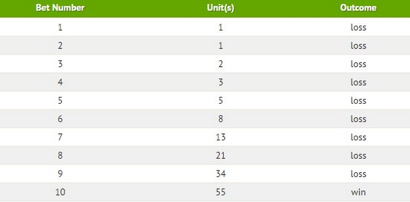This screenshot has width=410, height=202.
Task: Click the 55 units cell
Action: 221,192
